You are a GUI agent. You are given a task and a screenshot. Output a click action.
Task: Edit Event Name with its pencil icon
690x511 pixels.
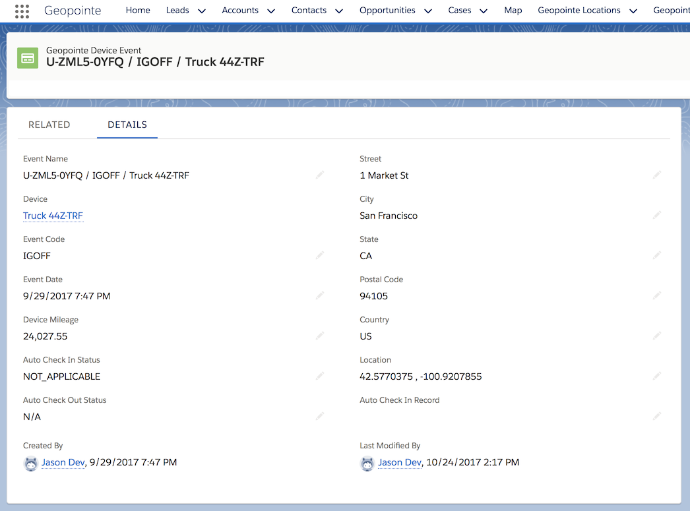tap(320, 175)
